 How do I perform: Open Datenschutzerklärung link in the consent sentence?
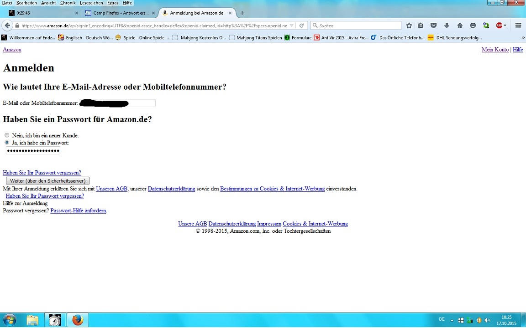coord(171,189)
